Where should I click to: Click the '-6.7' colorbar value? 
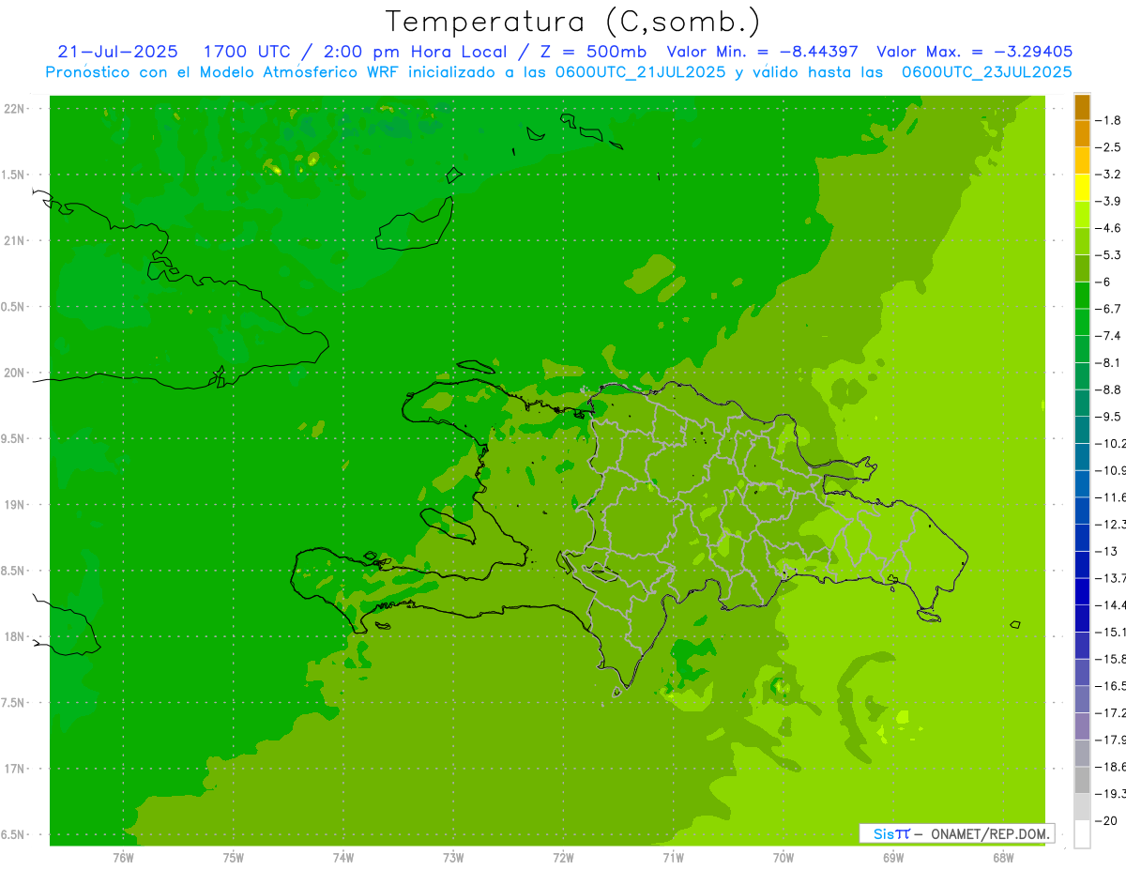click(x=1108, y=309)
